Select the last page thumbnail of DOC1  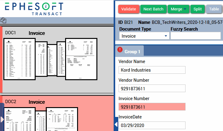pyautogui.click(x=81, y=59)
